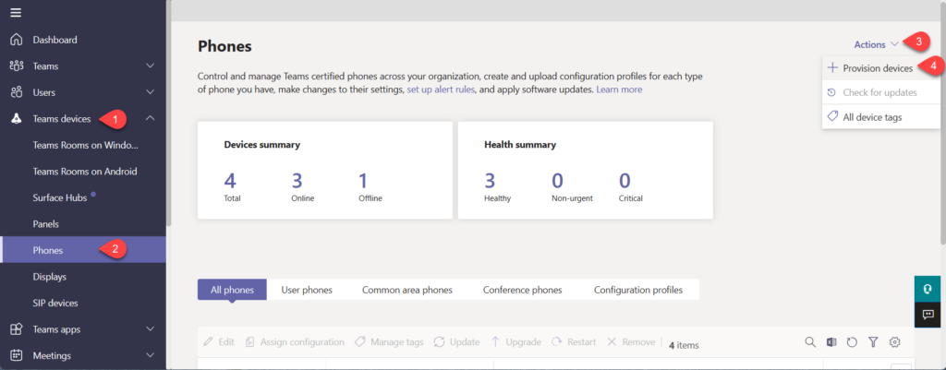Image resolution: width=946 pixels, height=370 pixels.
Task: Click the plus icon beside Provision devices
Action: pos(832,68)
